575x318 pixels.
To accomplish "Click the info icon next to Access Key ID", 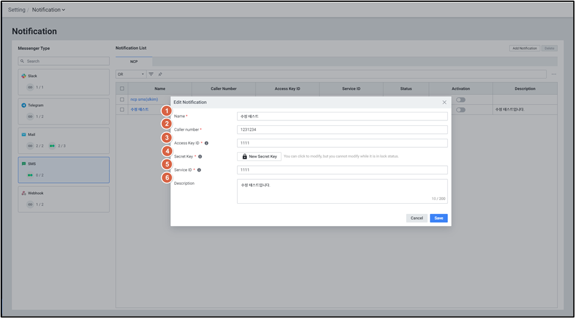I will click(207, 143).
